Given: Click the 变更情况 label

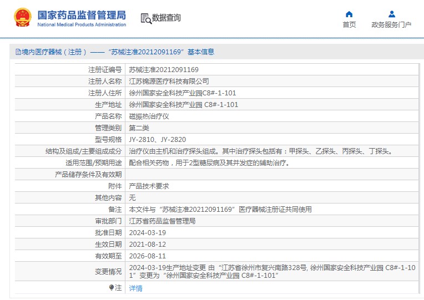Looking at the screenshot, I should (108, 271).
